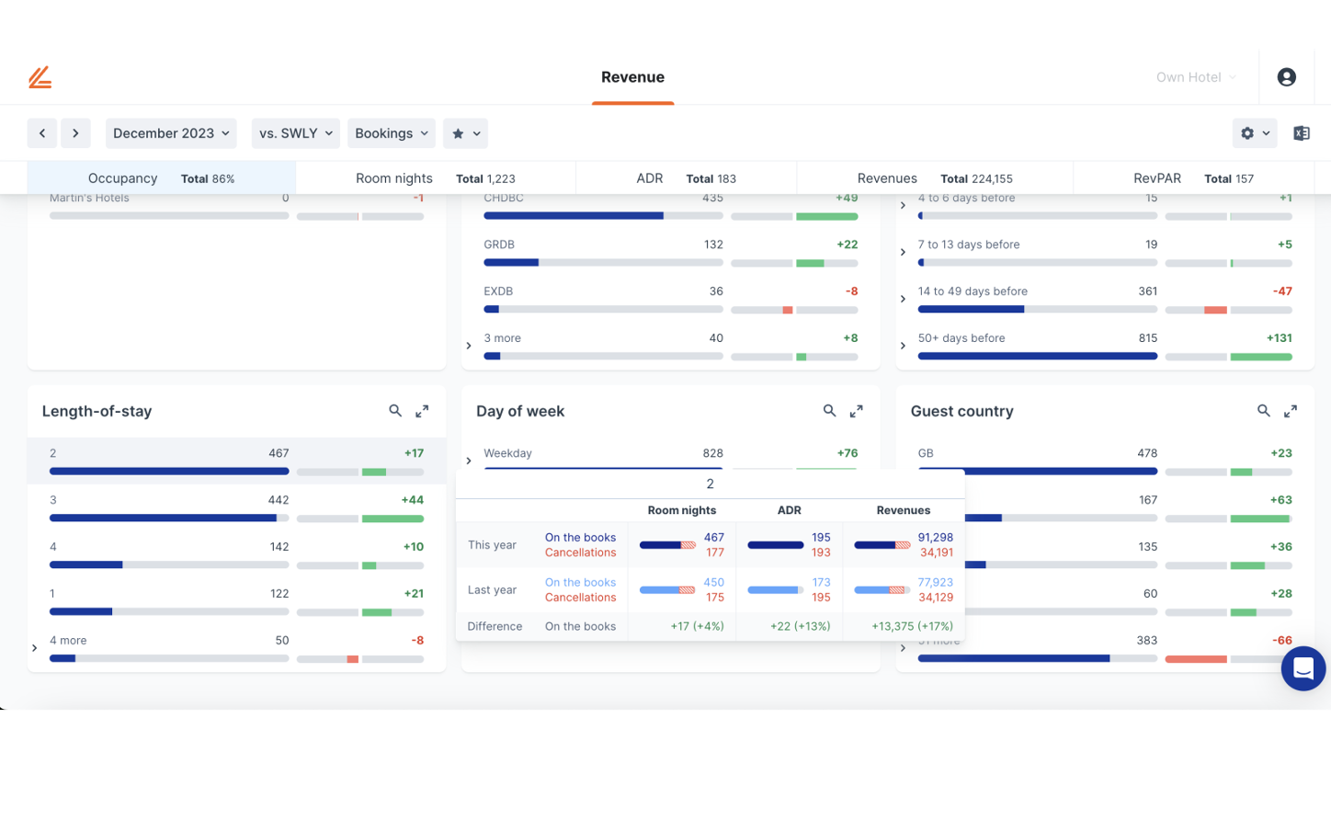This screenshot has width=1331, height=832.
Task: Click the +13,375 (+17%) difference value
Action: pyautogui.click(x=912, y=626)
